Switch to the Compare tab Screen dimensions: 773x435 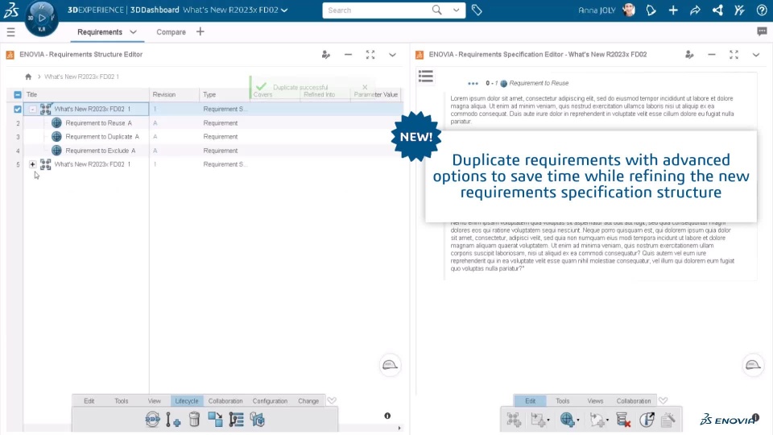tap(171, 32)
